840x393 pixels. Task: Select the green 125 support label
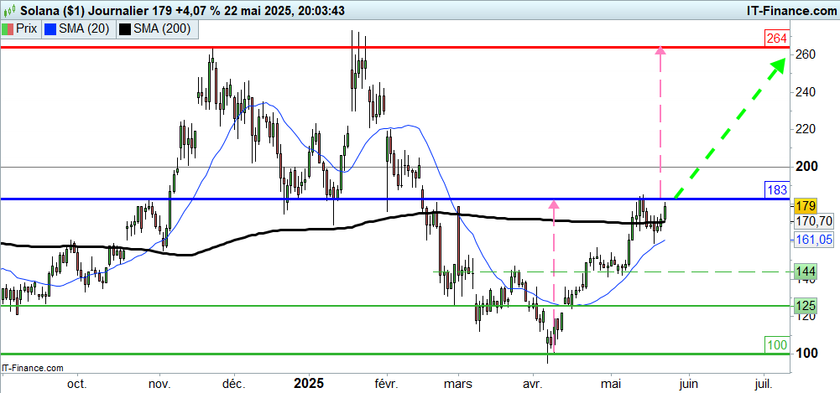coord(806,305)
